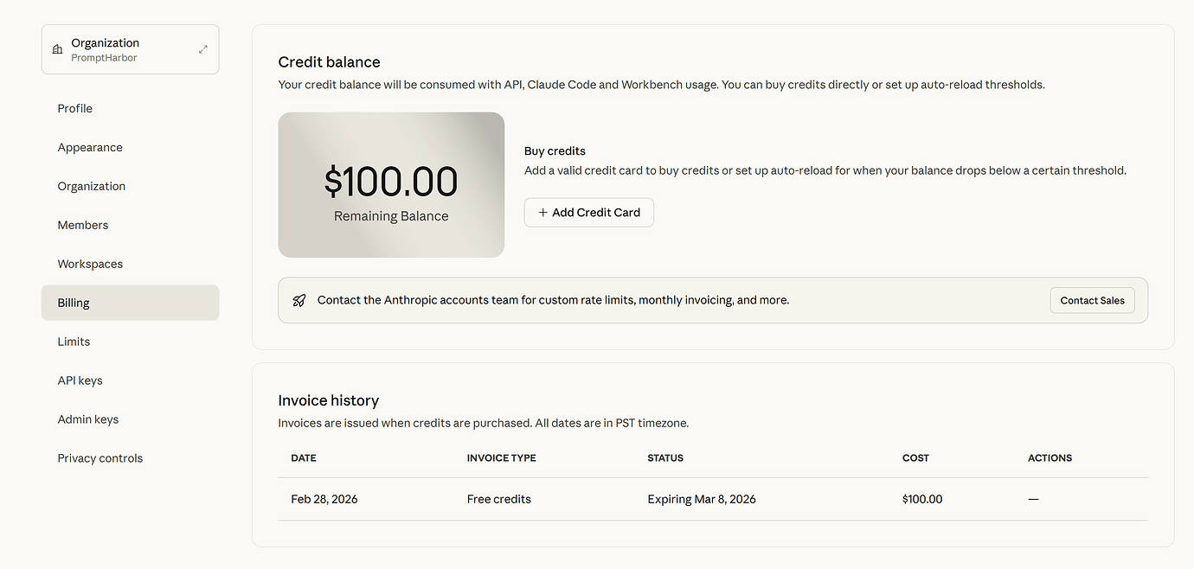
Task: Open Privacy controls page
Action: tap(100, 458)
